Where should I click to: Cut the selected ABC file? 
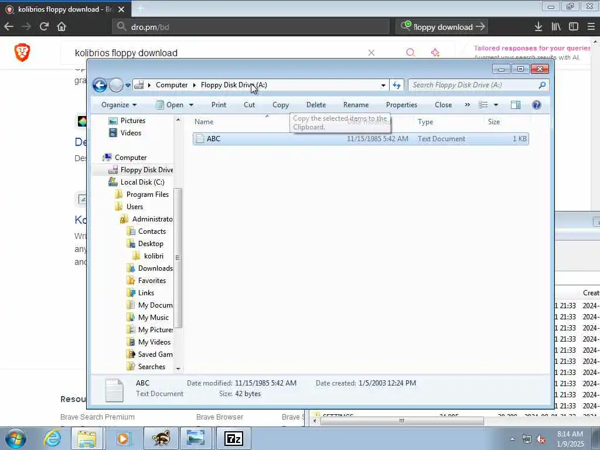[249, 105]
